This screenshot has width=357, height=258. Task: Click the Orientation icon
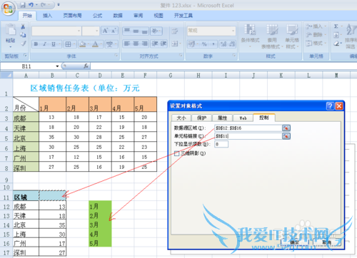coord(155,31)
